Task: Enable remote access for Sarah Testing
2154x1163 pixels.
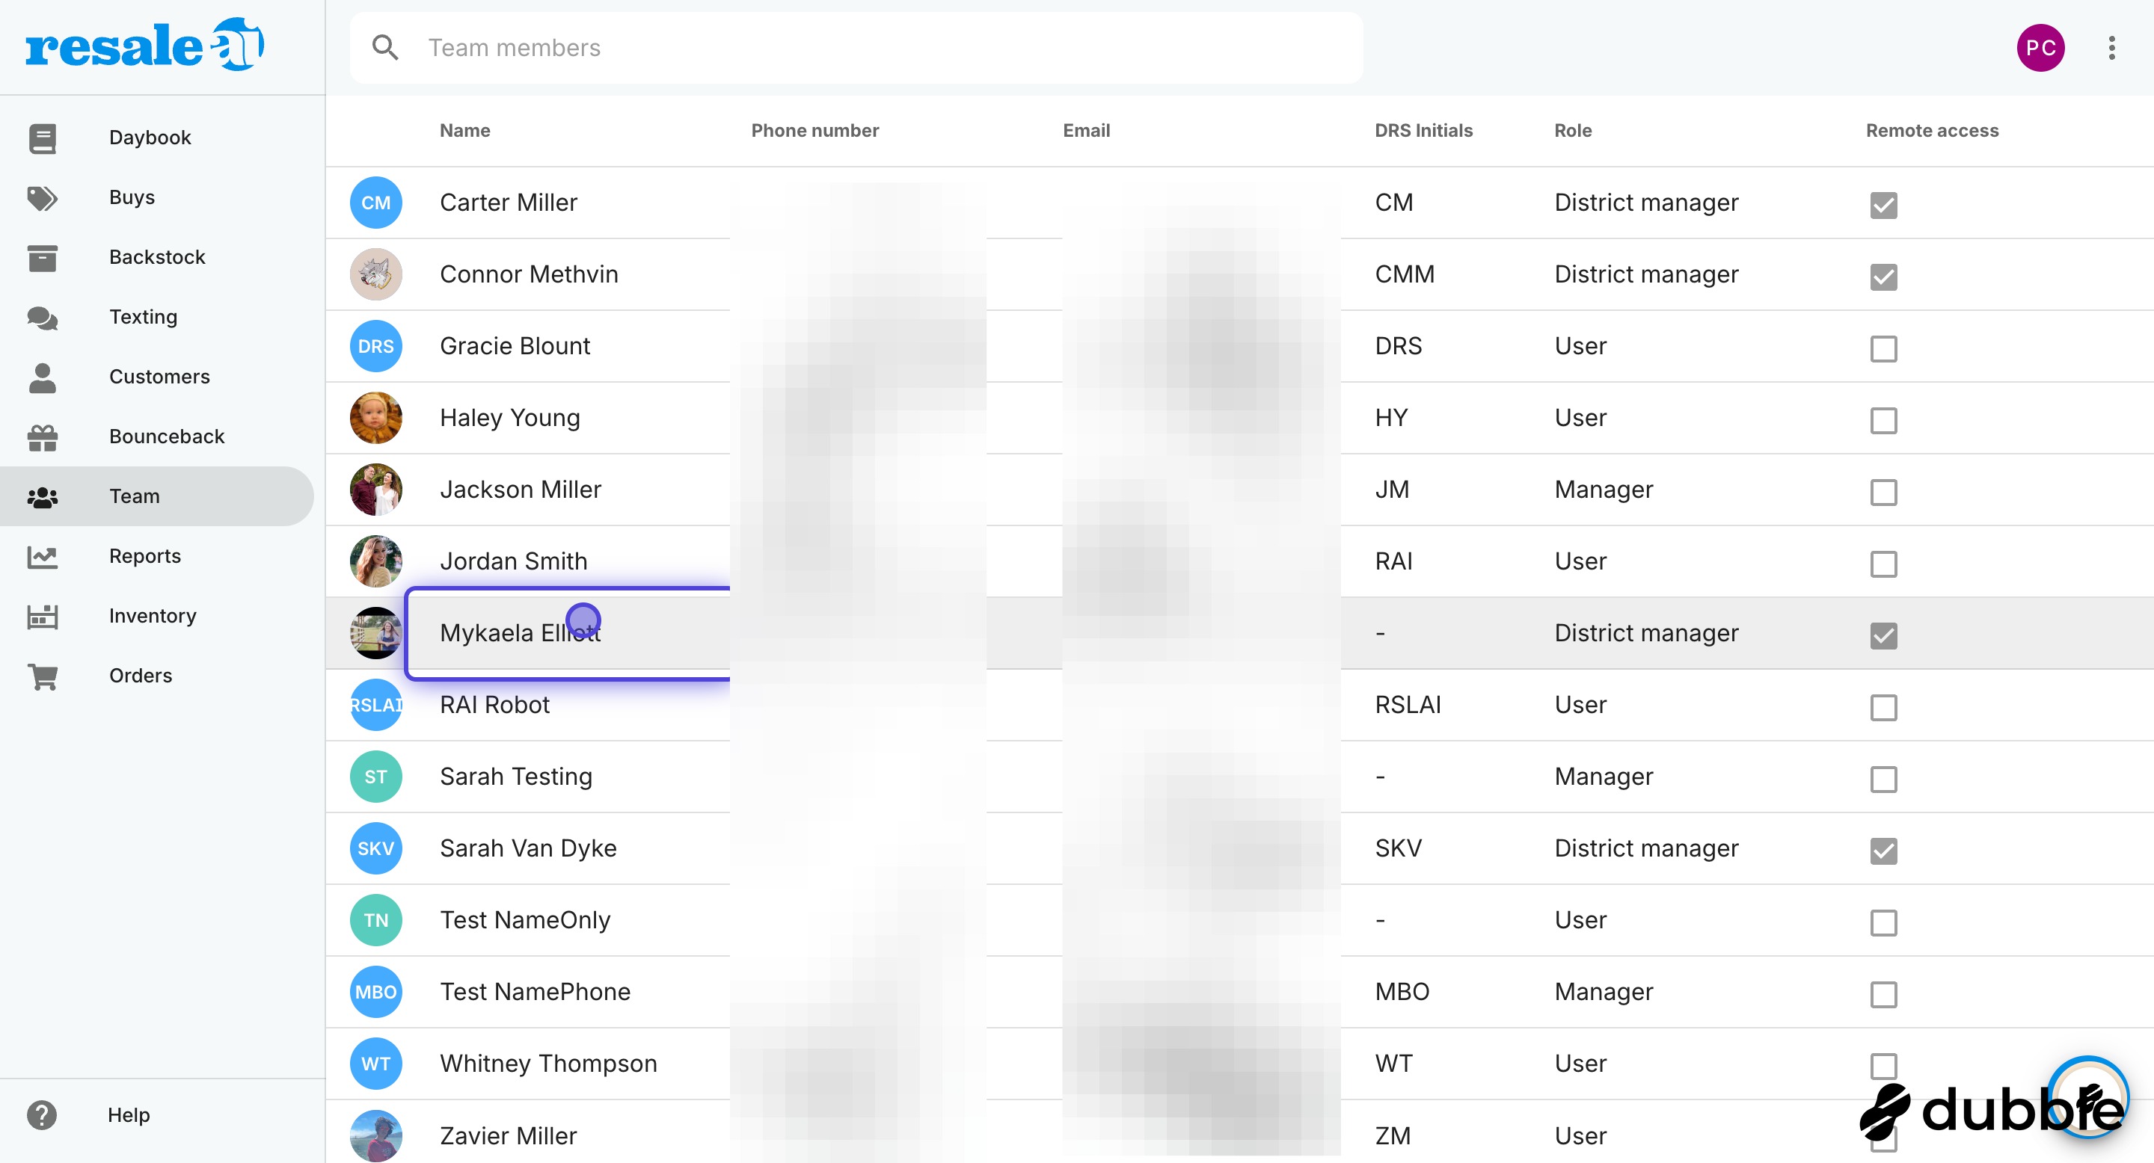Action: click(1883, 780)
